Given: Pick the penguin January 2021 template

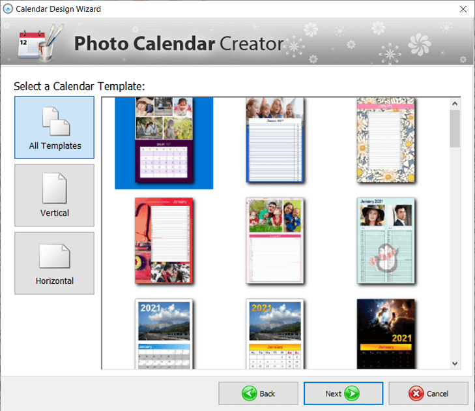Looking at the screenshot, I should pos(386,241).
